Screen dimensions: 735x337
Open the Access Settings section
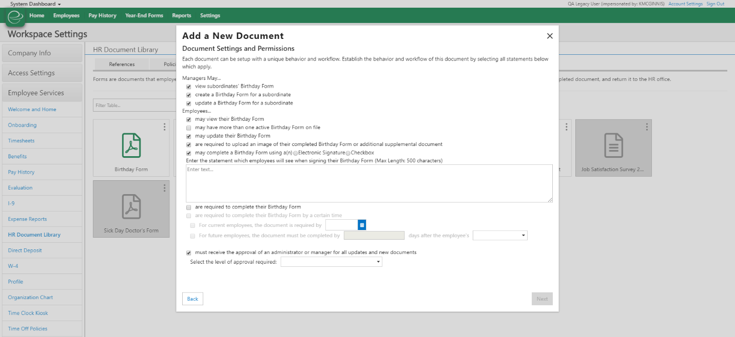(x=42, y=73)
